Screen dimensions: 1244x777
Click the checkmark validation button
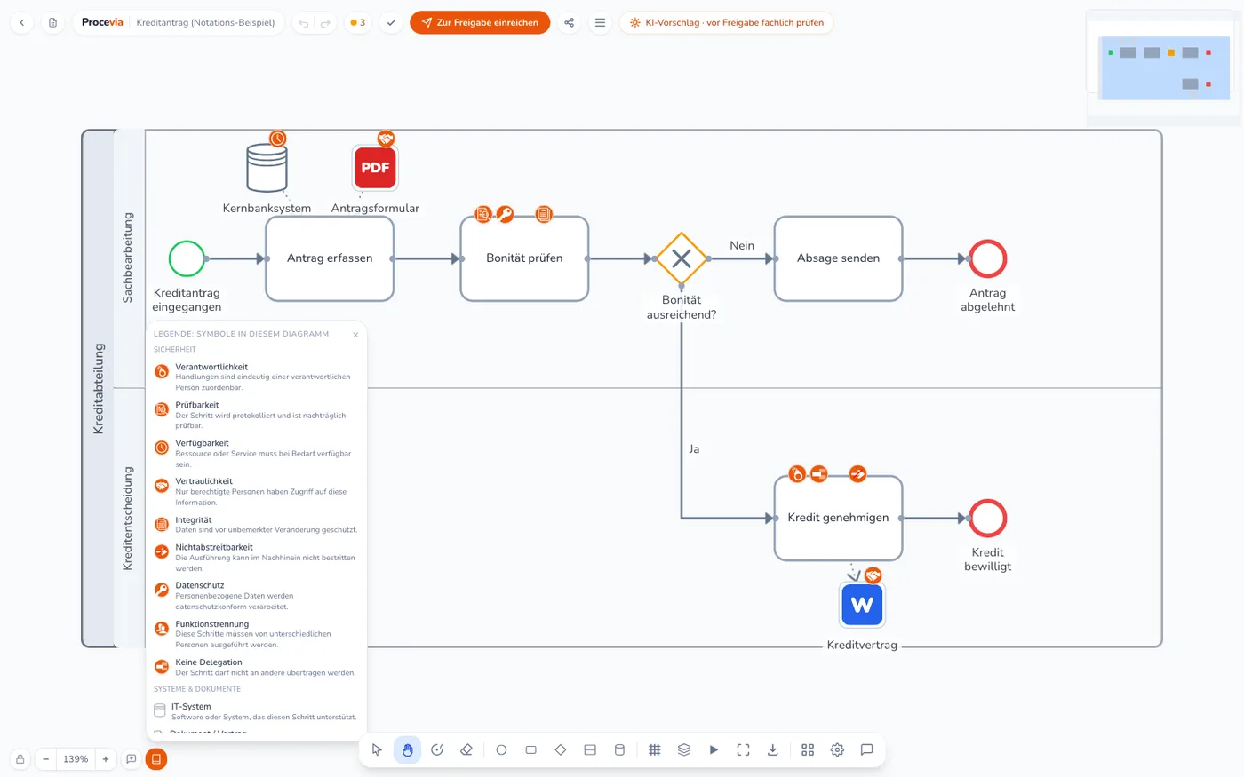(x=391, y=22)
